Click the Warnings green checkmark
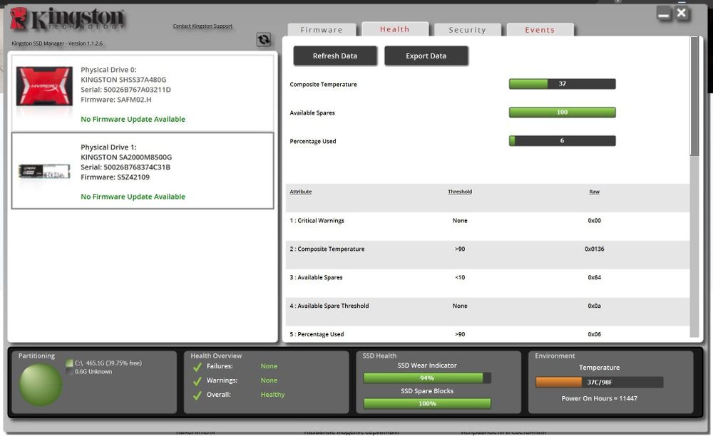The width and height of the screenshot is (713, 436). (198, 381)
